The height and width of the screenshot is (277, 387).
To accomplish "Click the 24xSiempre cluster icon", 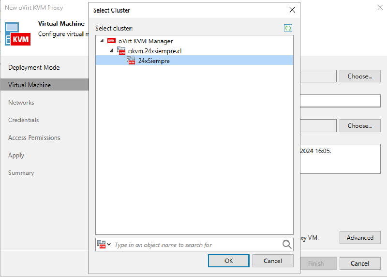I will click(131, 61).
